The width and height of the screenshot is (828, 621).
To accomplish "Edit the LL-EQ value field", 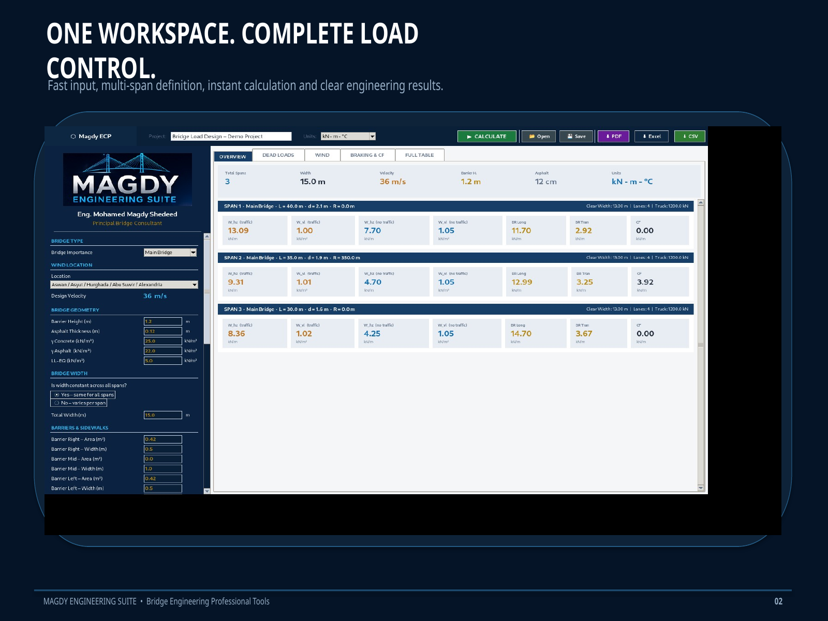I will (x=163, y=361).
